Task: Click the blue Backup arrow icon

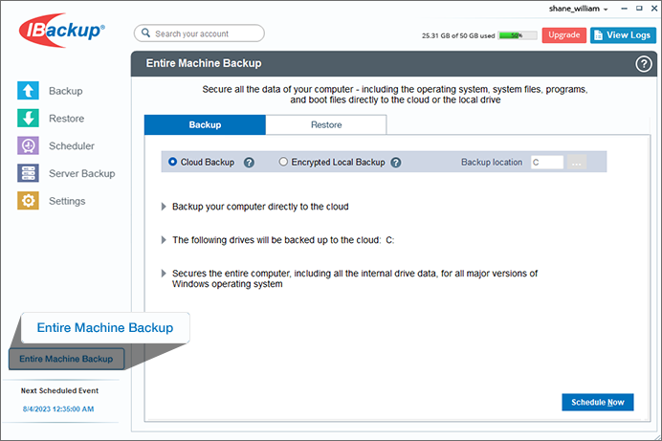Action: coord(28,90)
